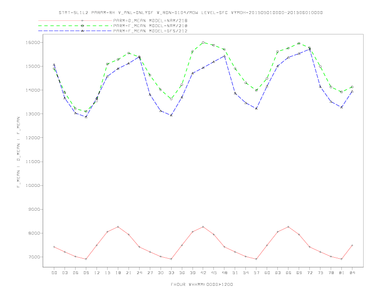Click the 11000 y-axis tick label
Screen dimensions: 384x297
32,162
